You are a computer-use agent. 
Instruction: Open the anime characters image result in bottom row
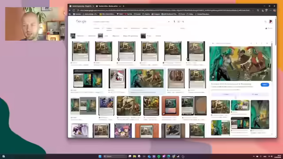123,131
